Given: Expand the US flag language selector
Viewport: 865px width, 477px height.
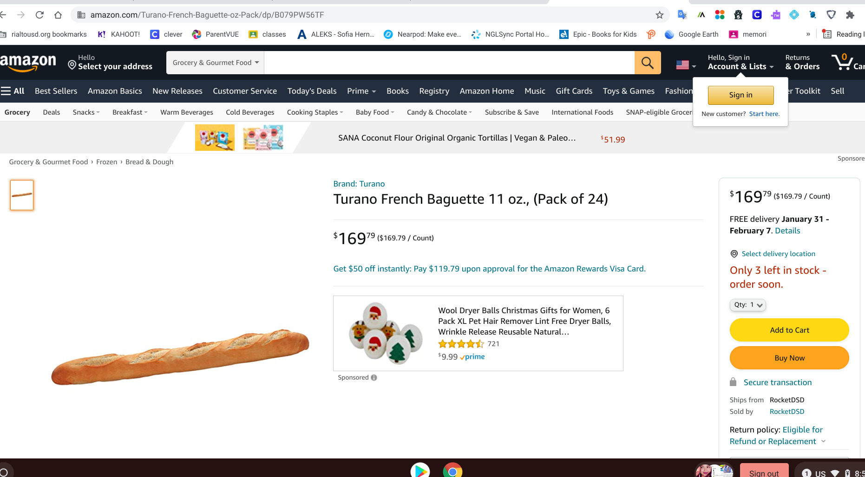Looking at the screenshot, I should (686, 65).
